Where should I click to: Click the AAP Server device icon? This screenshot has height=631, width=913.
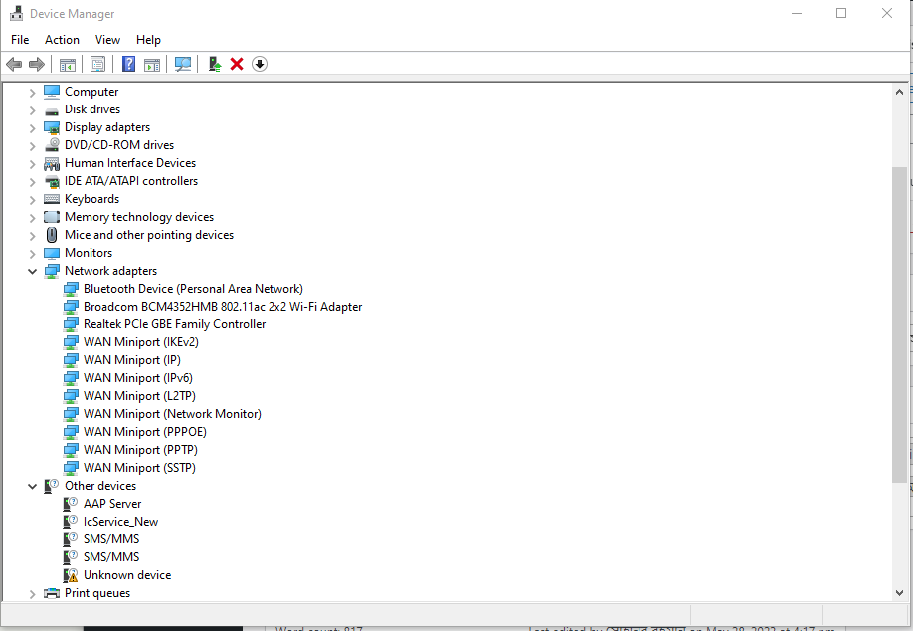[x=71, y=504]
